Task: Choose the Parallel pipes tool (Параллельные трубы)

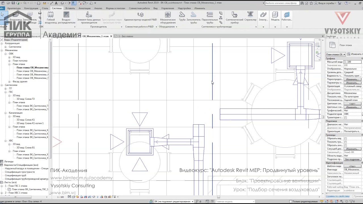Action: pos(210,18)
